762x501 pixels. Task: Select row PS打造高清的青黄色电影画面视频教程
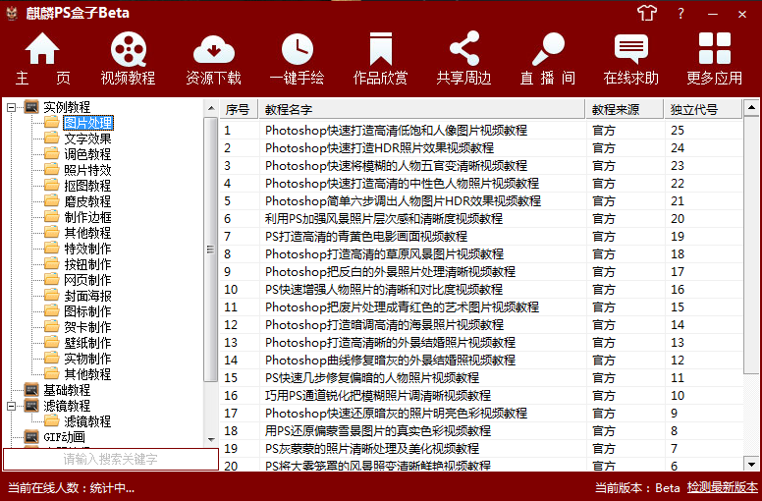click(481, 236)
